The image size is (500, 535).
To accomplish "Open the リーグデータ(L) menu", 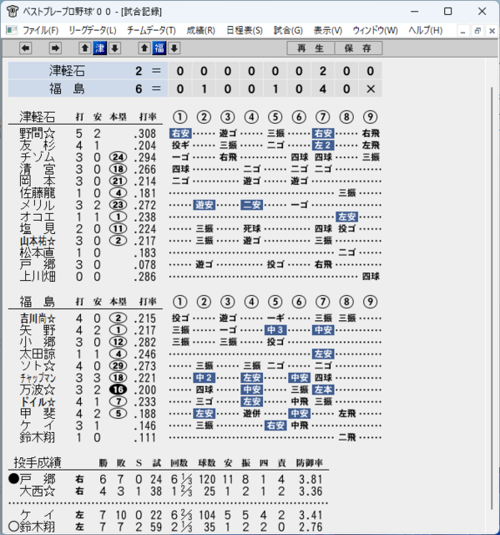I will click(x=93, y=30).
